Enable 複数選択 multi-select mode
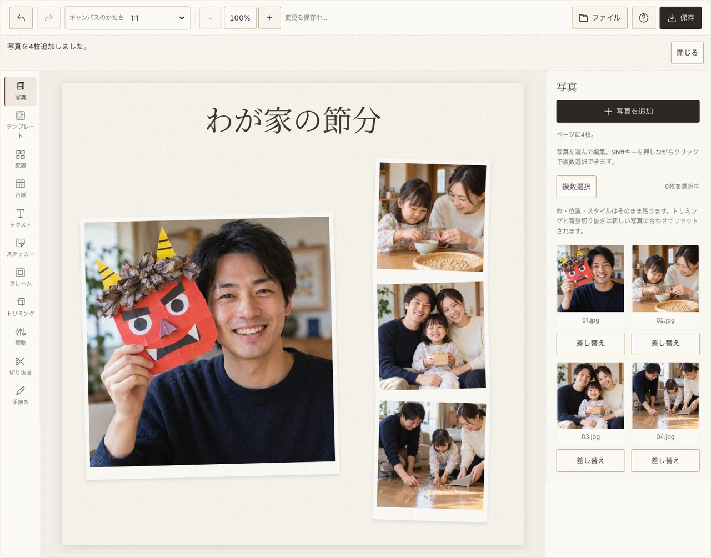Screen dimensions: 711x558 pos(577,187)
